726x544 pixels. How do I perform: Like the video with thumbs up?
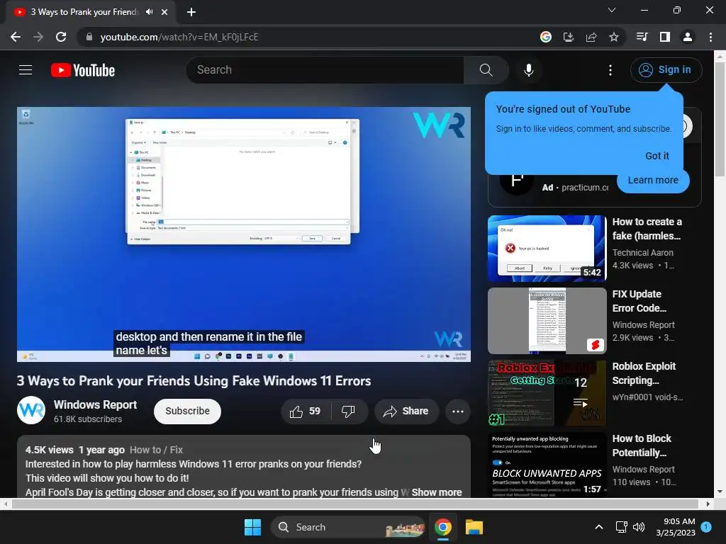coord(305,412)
